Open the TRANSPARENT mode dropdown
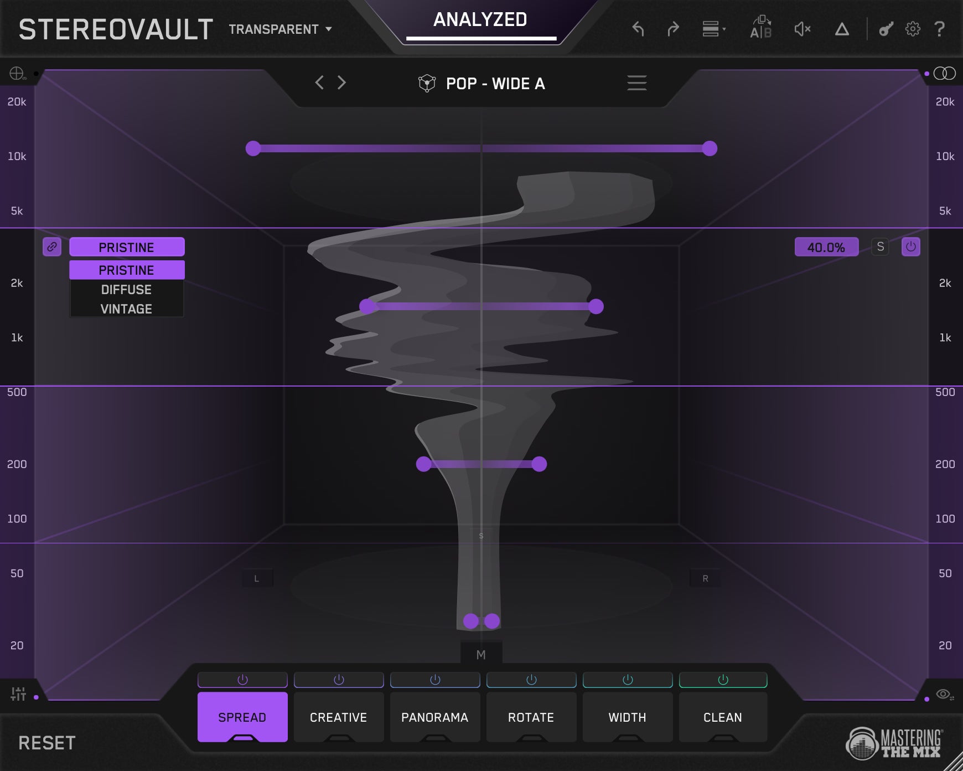The height and width of the screenshot is (771, 963). pos(280,29)
